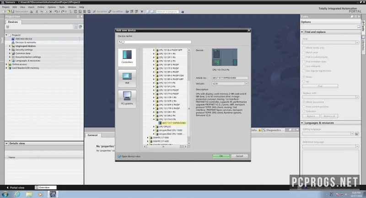Image resolution: width=366 pixels, height=198 pixels.
Task: Click device tree horizontal scrollbar right arrow
Action: click(x=186, y=146)
